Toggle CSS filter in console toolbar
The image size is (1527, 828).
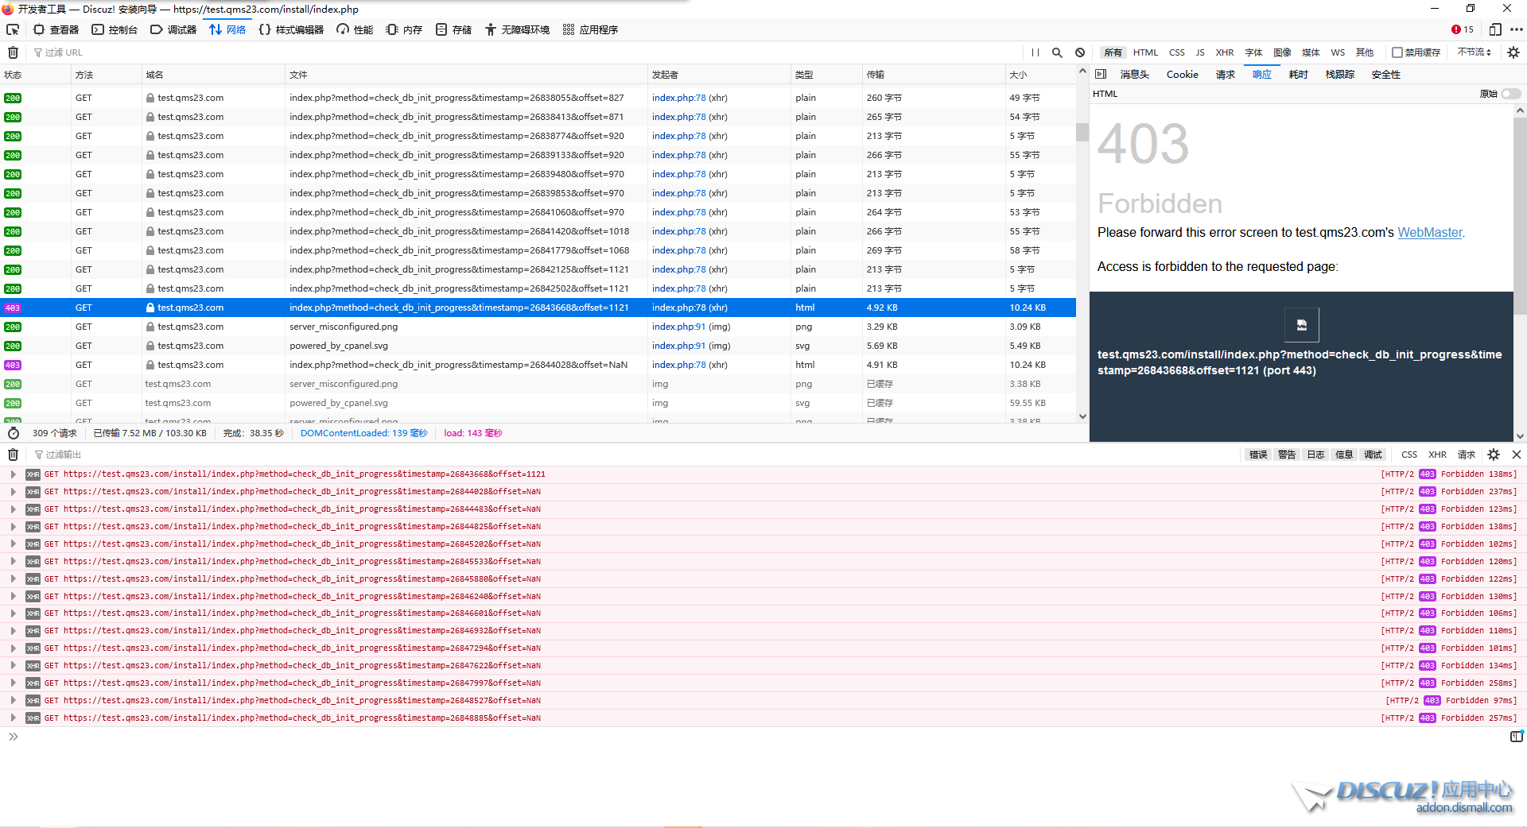[1408, 455]
